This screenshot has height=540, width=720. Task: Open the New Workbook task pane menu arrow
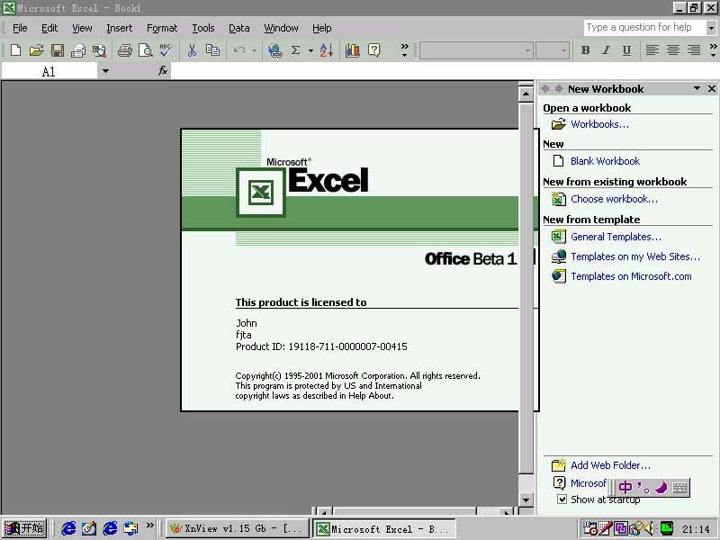[697, 88]
